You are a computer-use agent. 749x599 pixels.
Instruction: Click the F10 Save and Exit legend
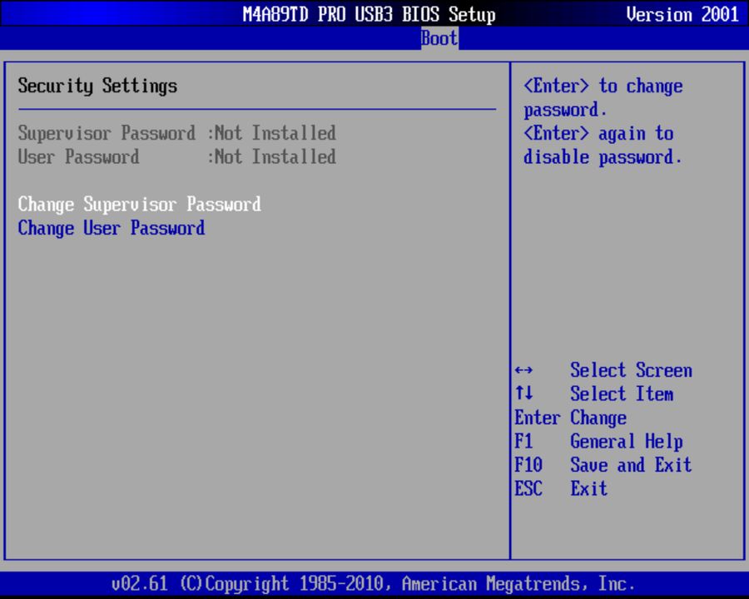coord(603,465)
